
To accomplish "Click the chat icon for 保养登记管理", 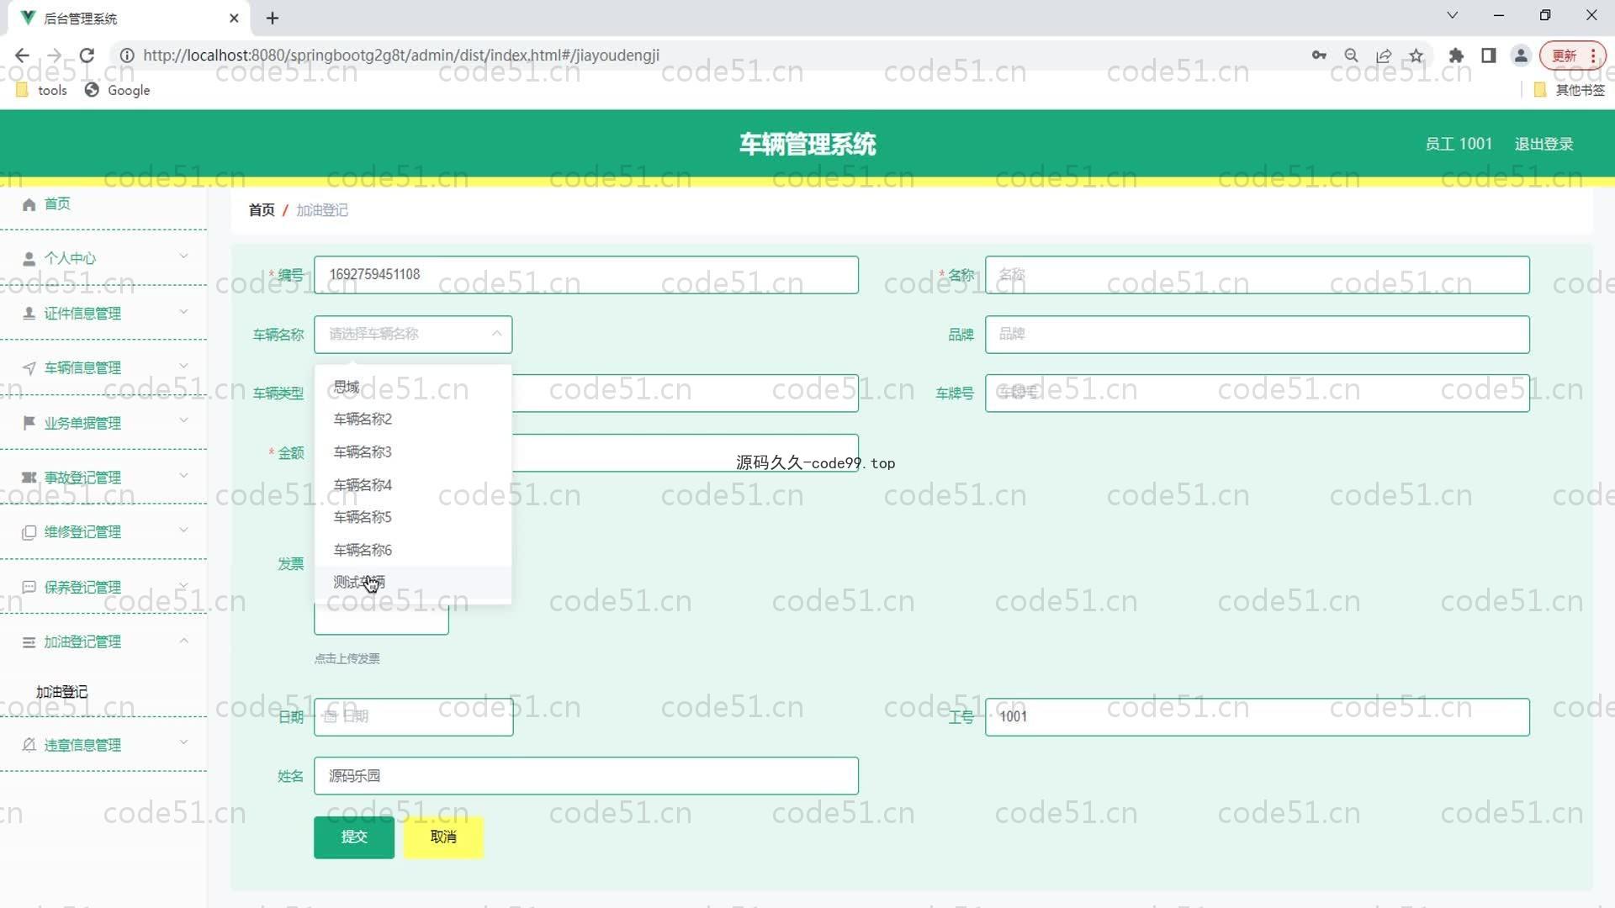I will [x=29, y=587].
